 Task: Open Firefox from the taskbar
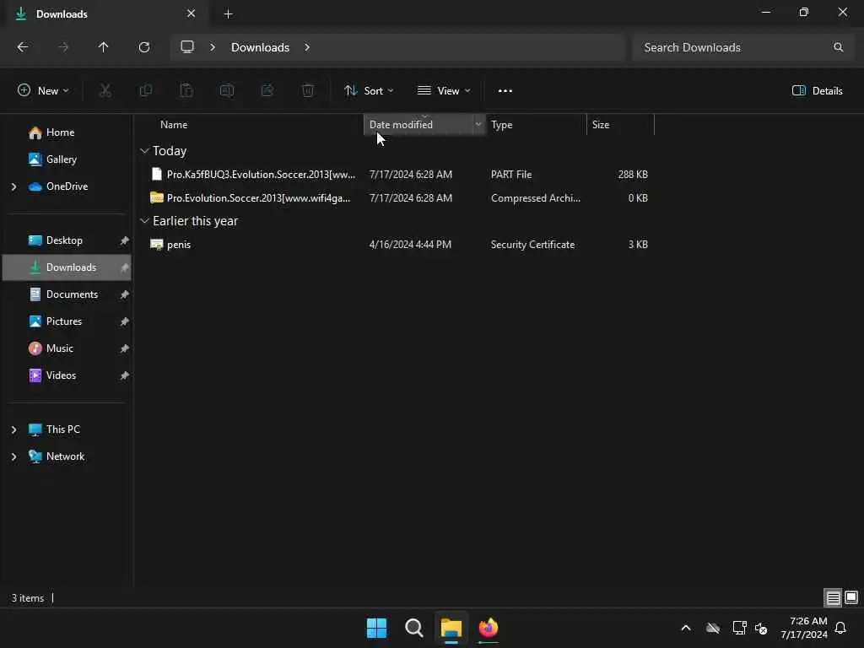coord(489,628)
